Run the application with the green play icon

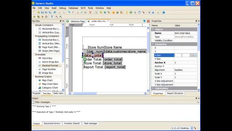tap(34, 17)
